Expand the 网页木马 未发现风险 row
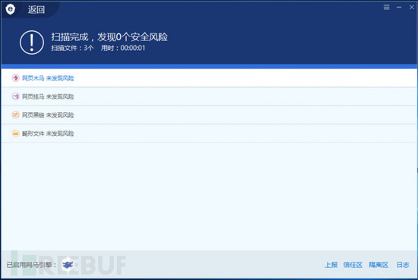This screenshot has height=280, width=418. [x=209, y=78]
